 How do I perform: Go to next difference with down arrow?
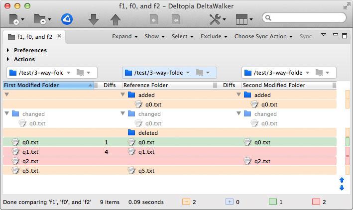94,19
